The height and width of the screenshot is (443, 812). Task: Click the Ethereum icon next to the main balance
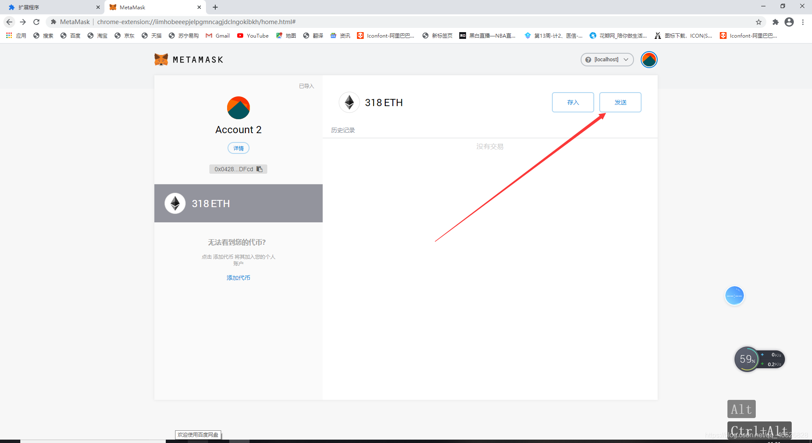pyautogui.click(x=349, y=102)
